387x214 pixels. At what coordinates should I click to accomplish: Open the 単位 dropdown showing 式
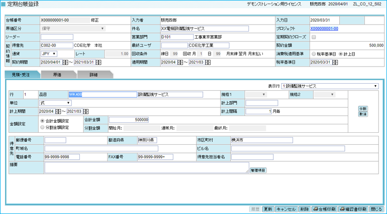(55, 103)
